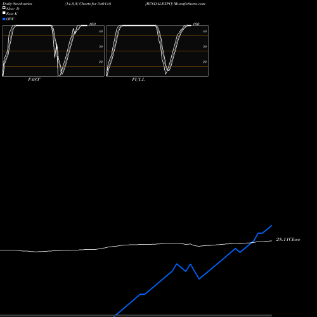Click the 'OBV' legend label
Screen dimensions: 317x317
click(10, 19)
